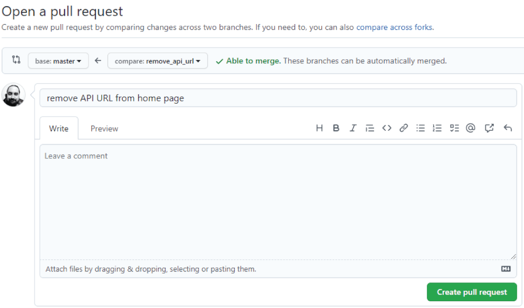The height and width of the screenshot is (308, 524).
Task: Open the compare: remove_api_url branch dropdown
Action: 157,61
